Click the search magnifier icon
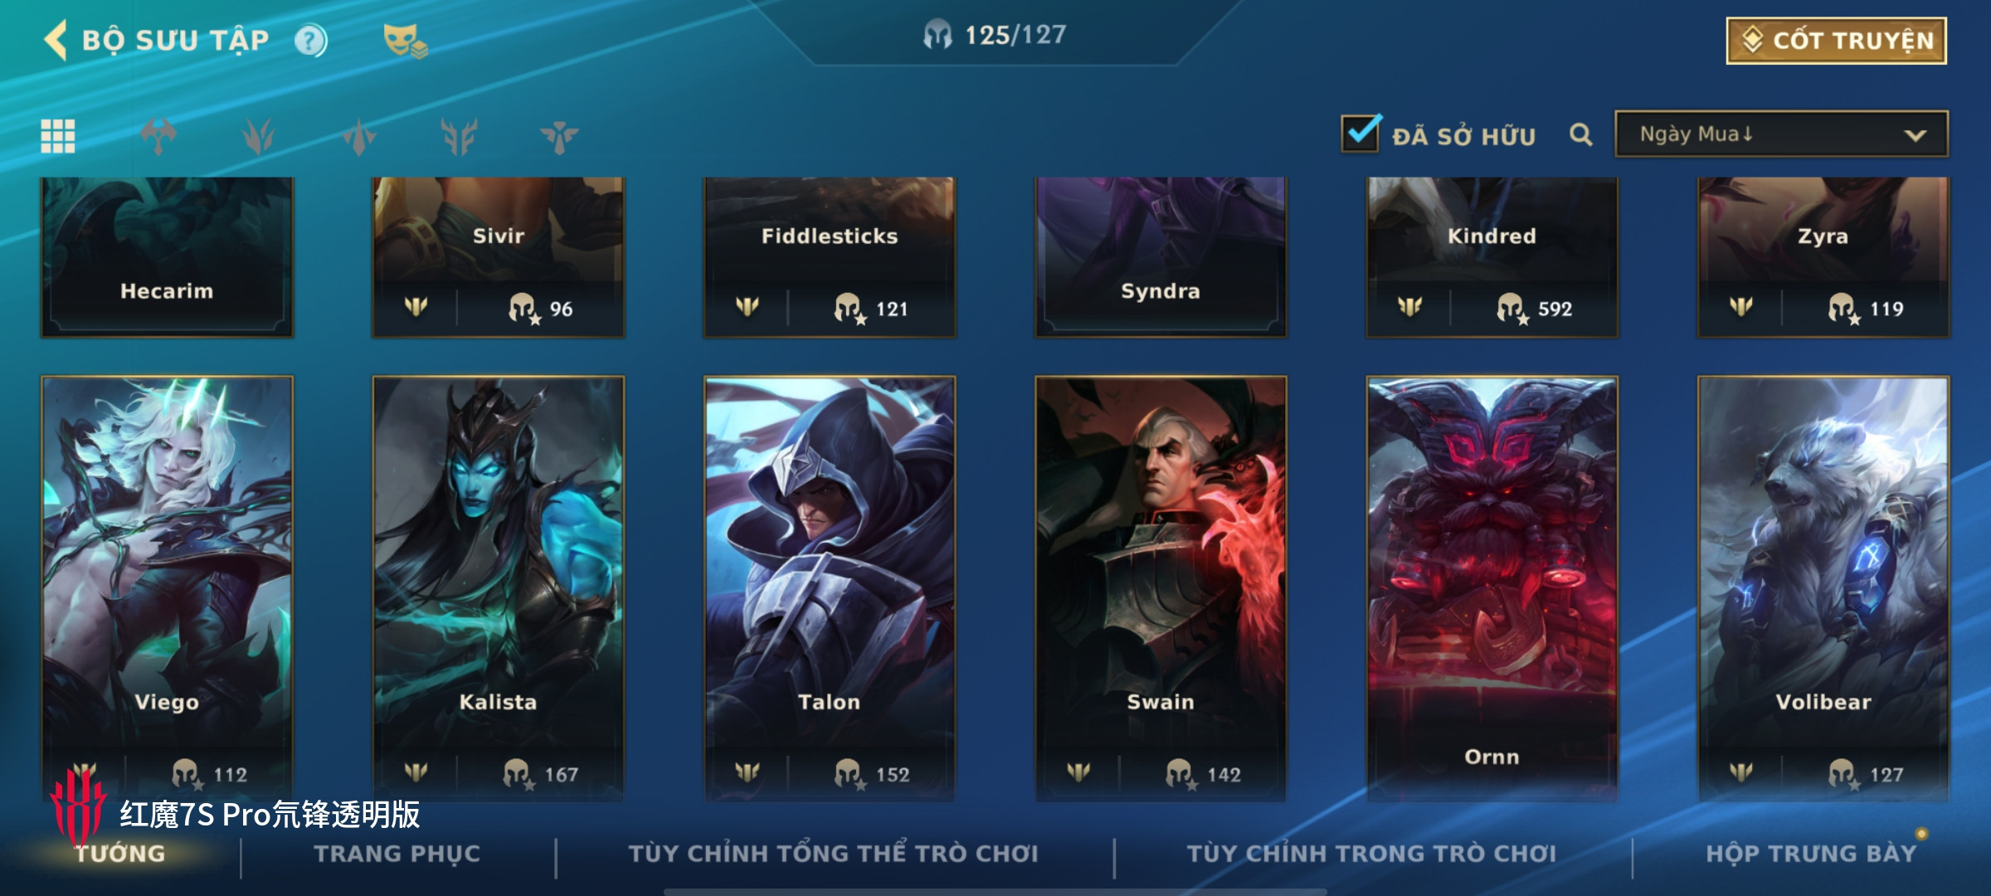1991x896 pixels. click(1580, 134)
